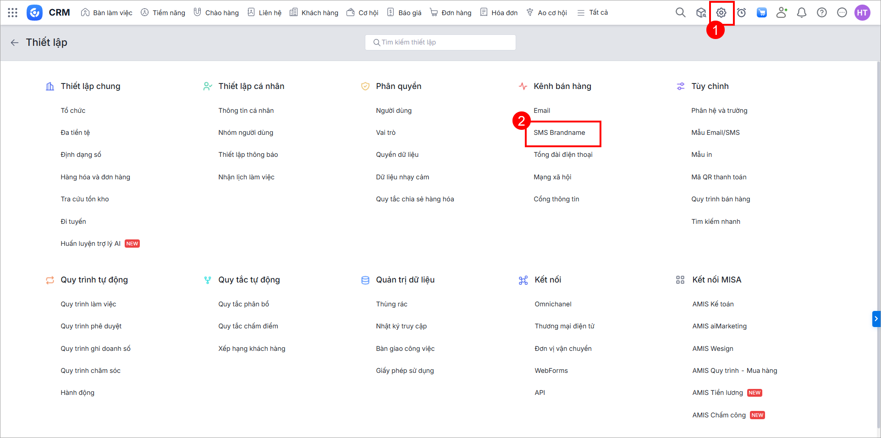
Task: Open Huấn luyện trợ lý AI link
Action: pos(90,244)
